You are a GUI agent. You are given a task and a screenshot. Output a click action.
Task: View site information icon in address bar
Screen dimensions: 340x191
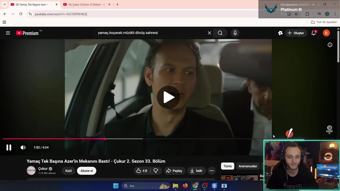(x=30, y=14)
